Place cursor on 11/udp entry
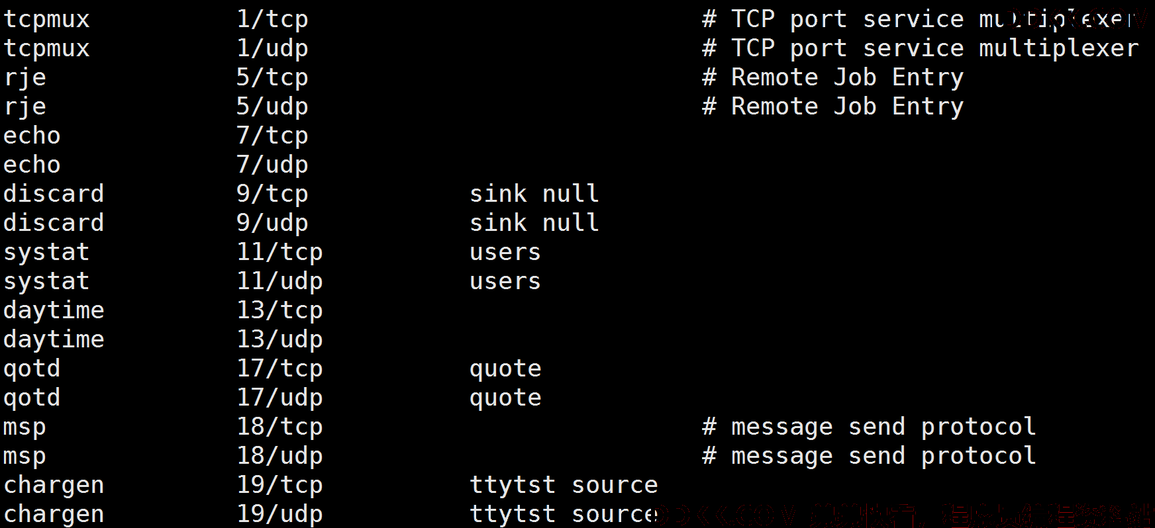 point(279,281)
